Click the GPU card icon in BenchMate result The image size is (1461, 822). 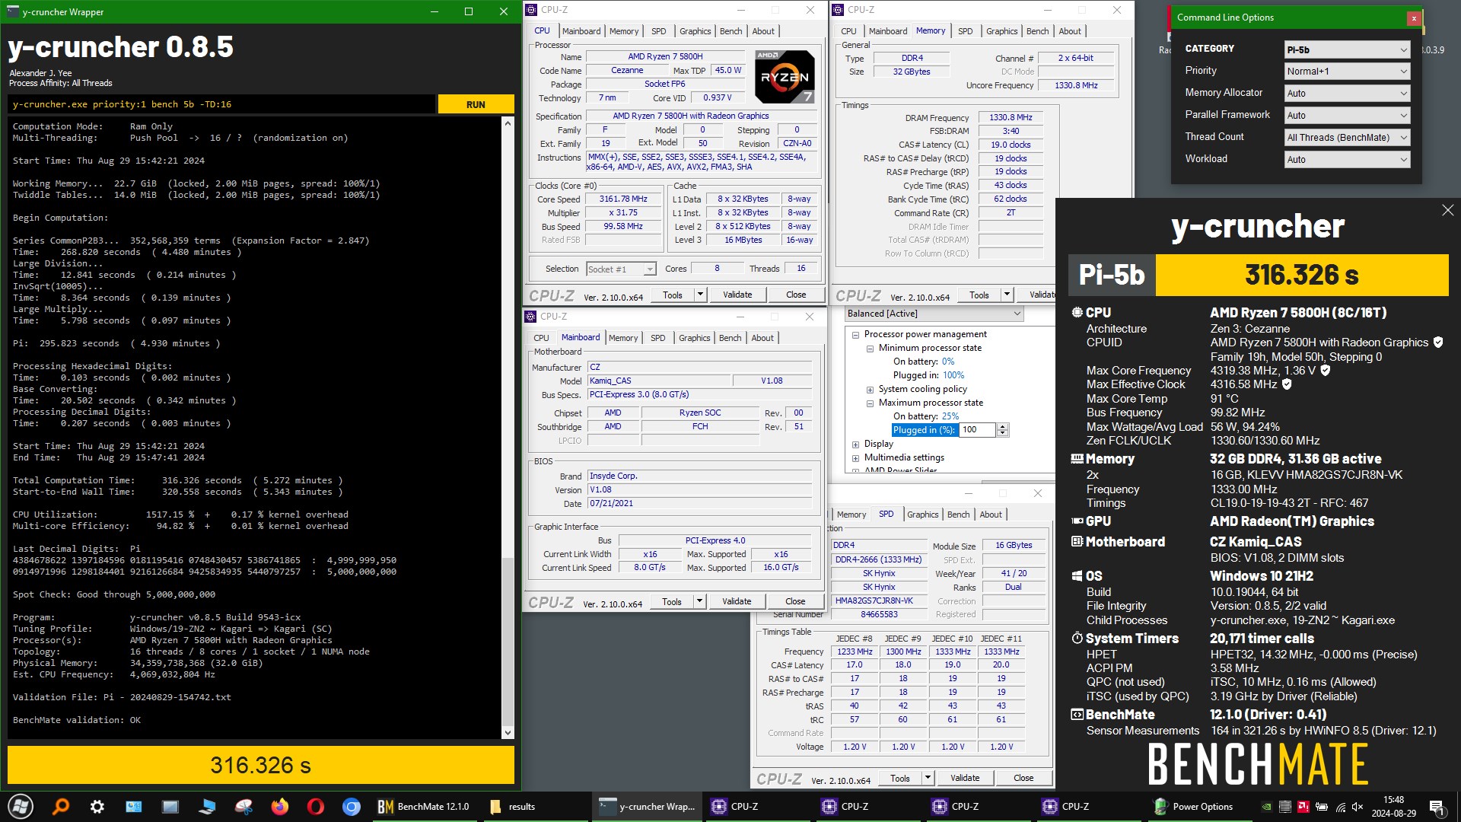[x=1077, y=521]
